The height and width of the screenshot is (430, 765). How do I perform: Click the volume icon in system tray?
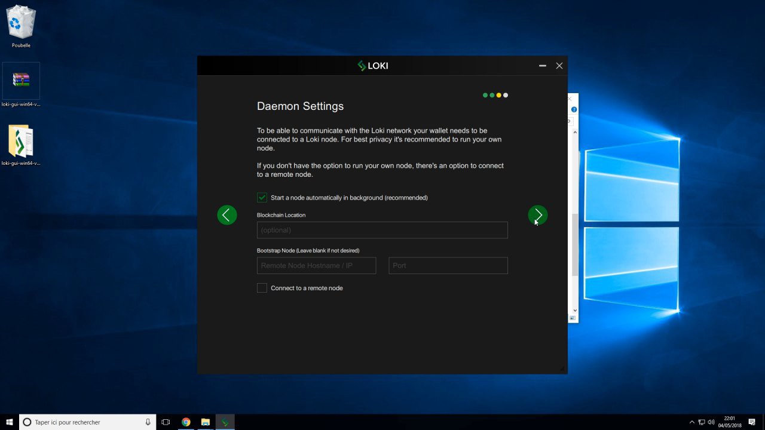[x=711, y=422]
